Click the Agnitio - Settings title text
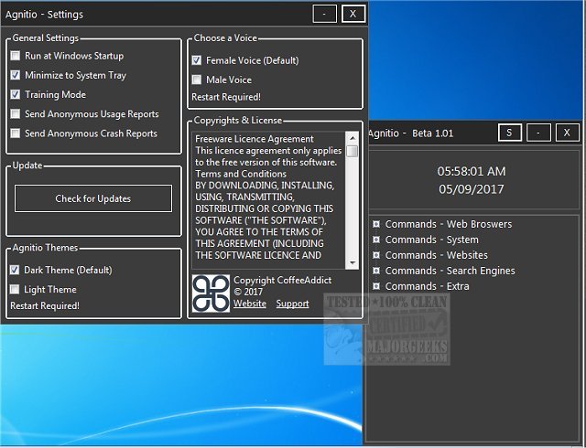The image size is (586, 448). 45,15
